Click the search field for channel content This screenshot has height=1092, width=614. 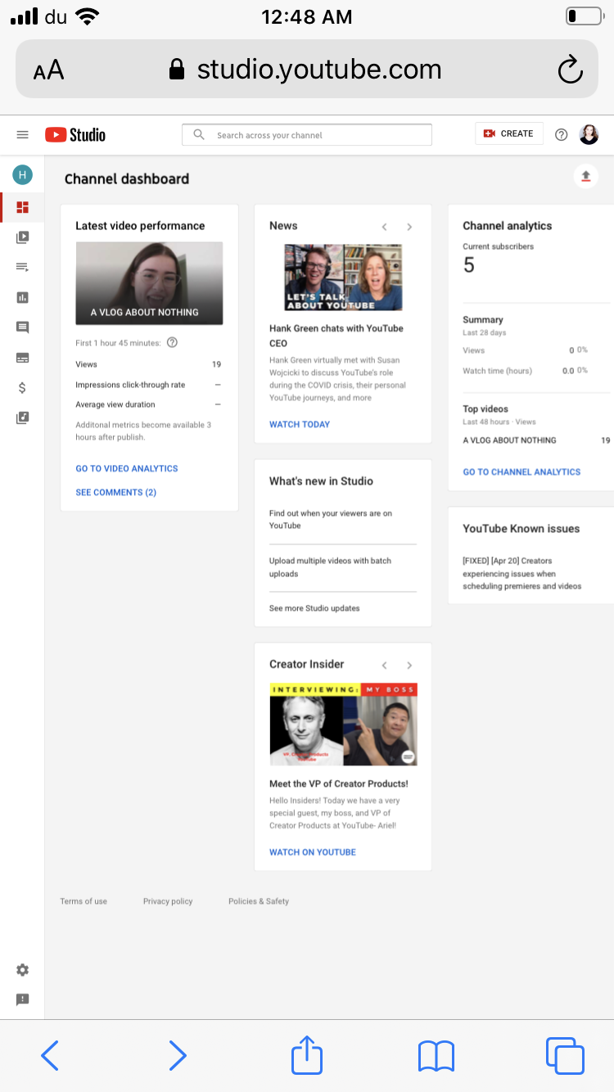point(307,135)
